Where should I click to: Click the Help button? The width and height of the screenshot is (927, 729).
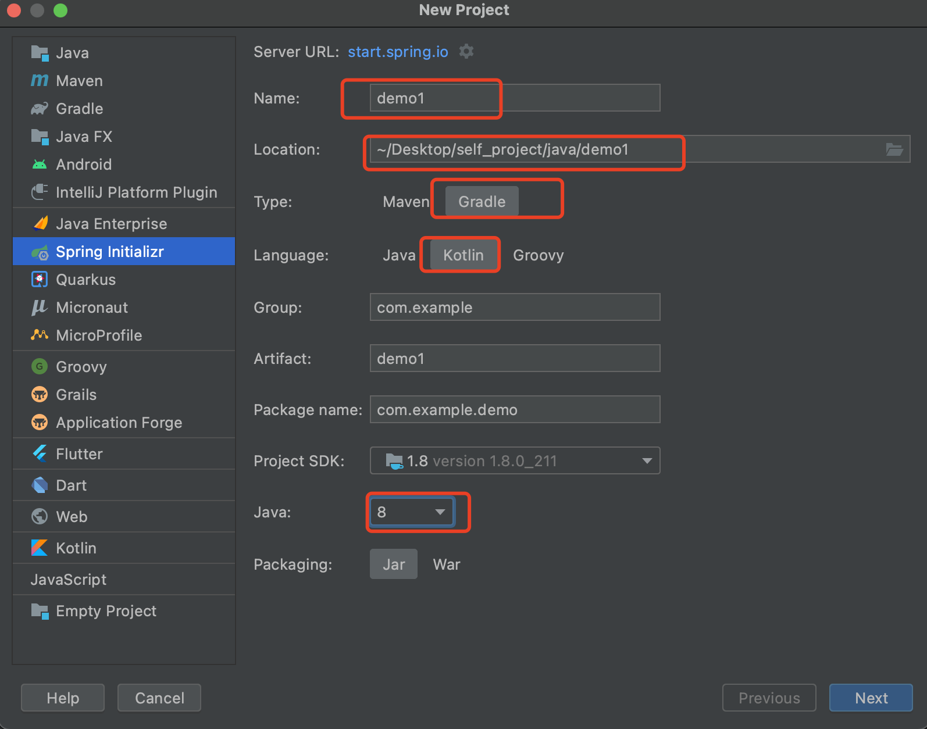[63, 698]
